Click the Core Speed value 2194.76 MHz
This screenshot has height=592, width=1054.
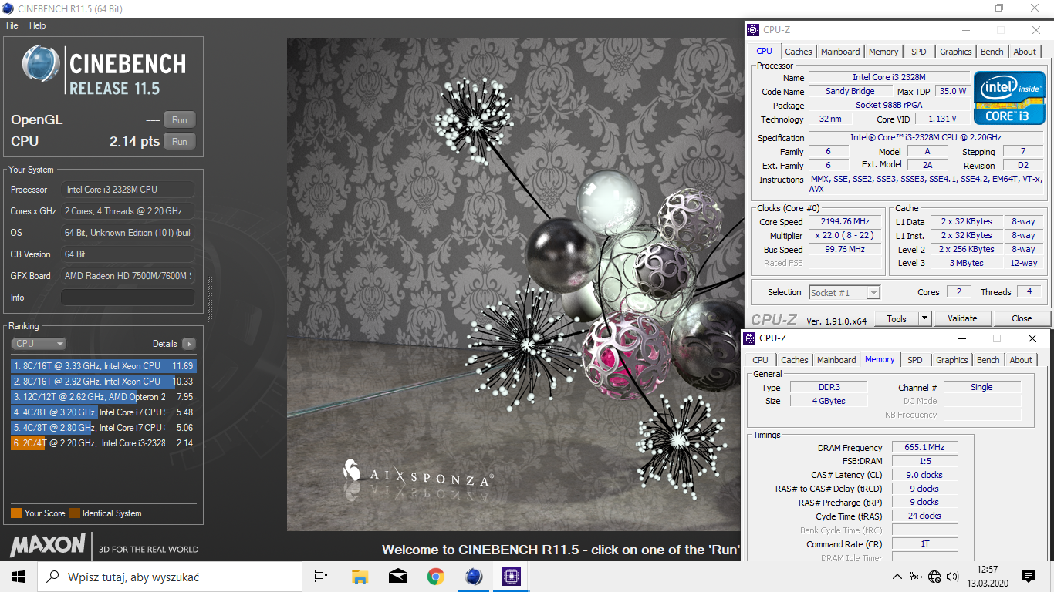pyautogui.click(x=845, y=221)
